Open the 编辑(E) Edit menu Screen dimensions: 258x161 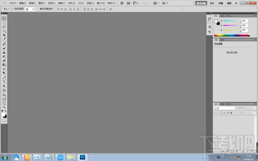coord(22,3)
